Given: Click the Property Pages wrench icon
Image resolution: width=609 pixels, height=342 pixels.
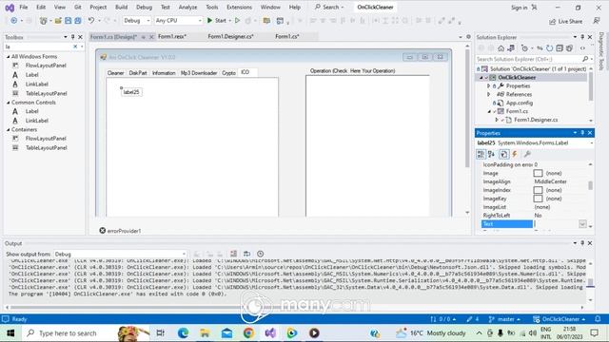Looking at the screenshot, I should [x=527, y=154].
